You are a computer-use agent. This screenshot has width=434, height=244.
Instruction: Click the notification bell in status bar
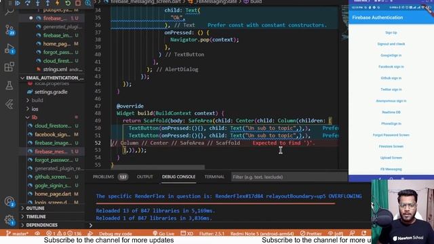(x=363, y=233)
